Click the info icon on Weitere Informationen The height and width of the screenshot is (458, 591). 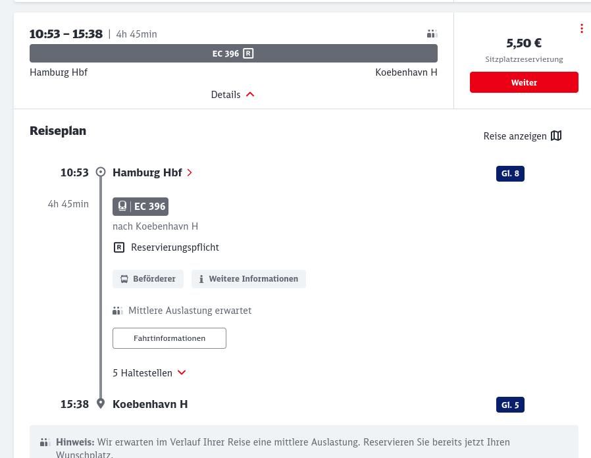pos(201,278)
